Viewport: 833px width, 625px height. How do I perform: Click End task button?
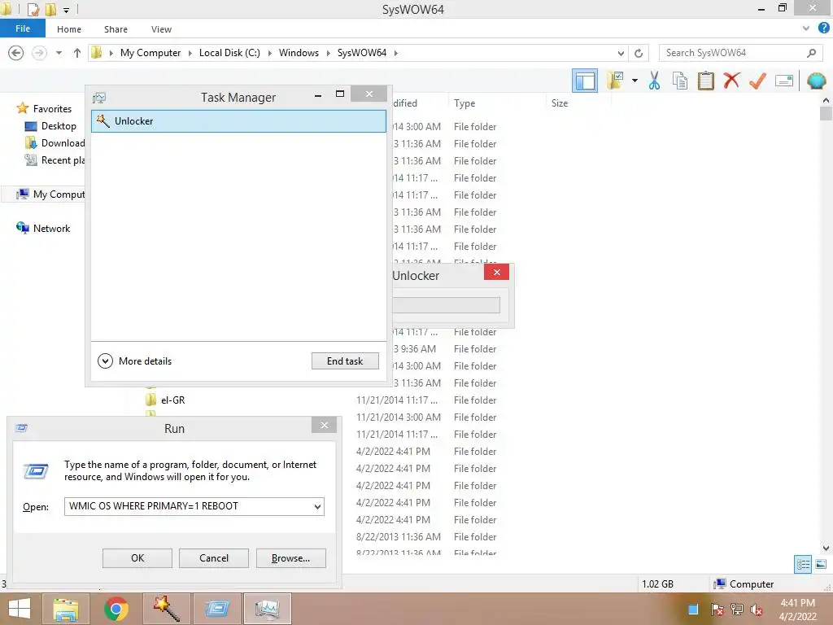[x=345, y=361]
